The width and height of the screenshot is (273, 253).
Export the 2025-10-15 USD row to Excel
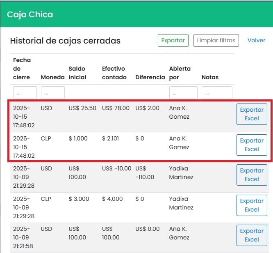tap(251, 114)
